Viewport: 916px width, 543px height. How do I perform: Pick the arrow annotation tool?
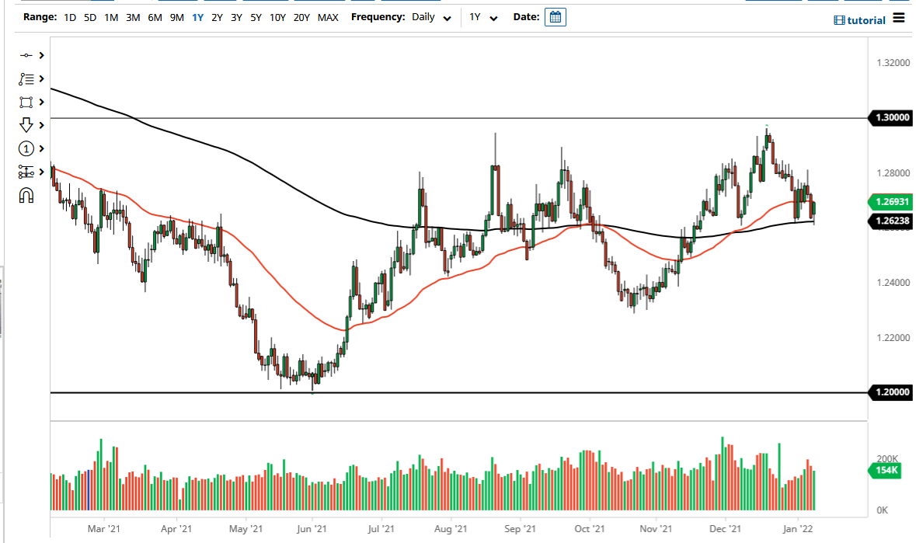click(x=26, y=125)
